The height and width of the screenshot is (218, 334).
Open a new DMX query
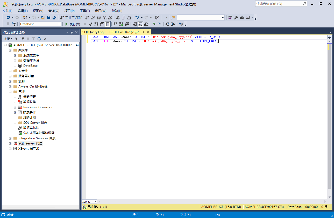click(99, 17)
